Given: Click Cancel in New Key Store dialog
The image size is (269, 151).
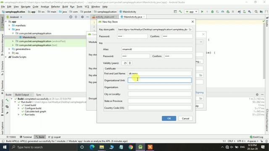Looking at the screenshot, I should [185, 118].
